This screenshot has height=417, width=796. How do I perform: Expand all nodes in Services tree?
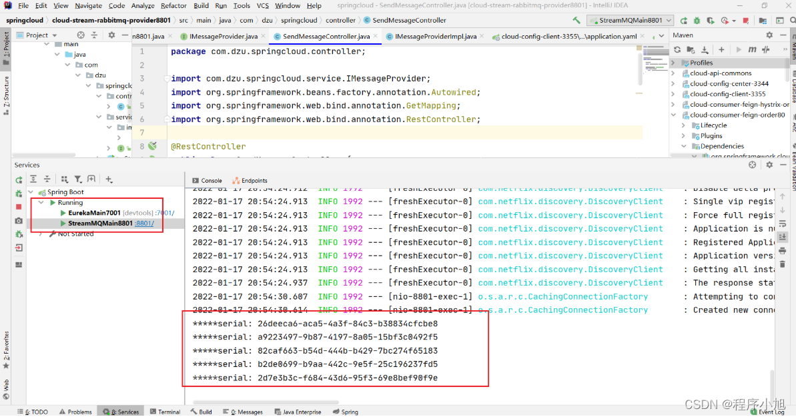(33, 179)
